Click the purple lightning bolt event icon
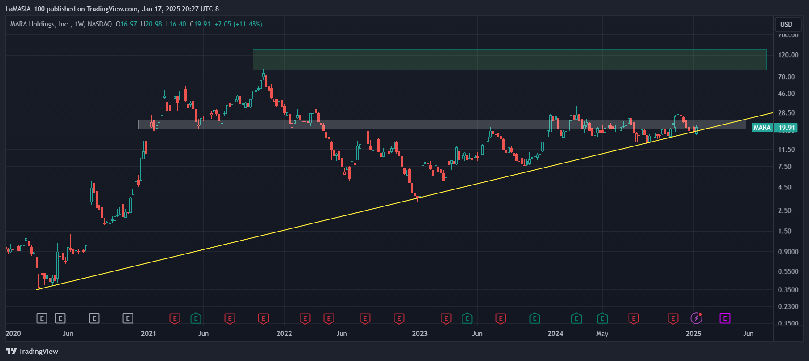The width and height of the screenshot is (809, 361). pyautogui.click(x=696, y=318)
